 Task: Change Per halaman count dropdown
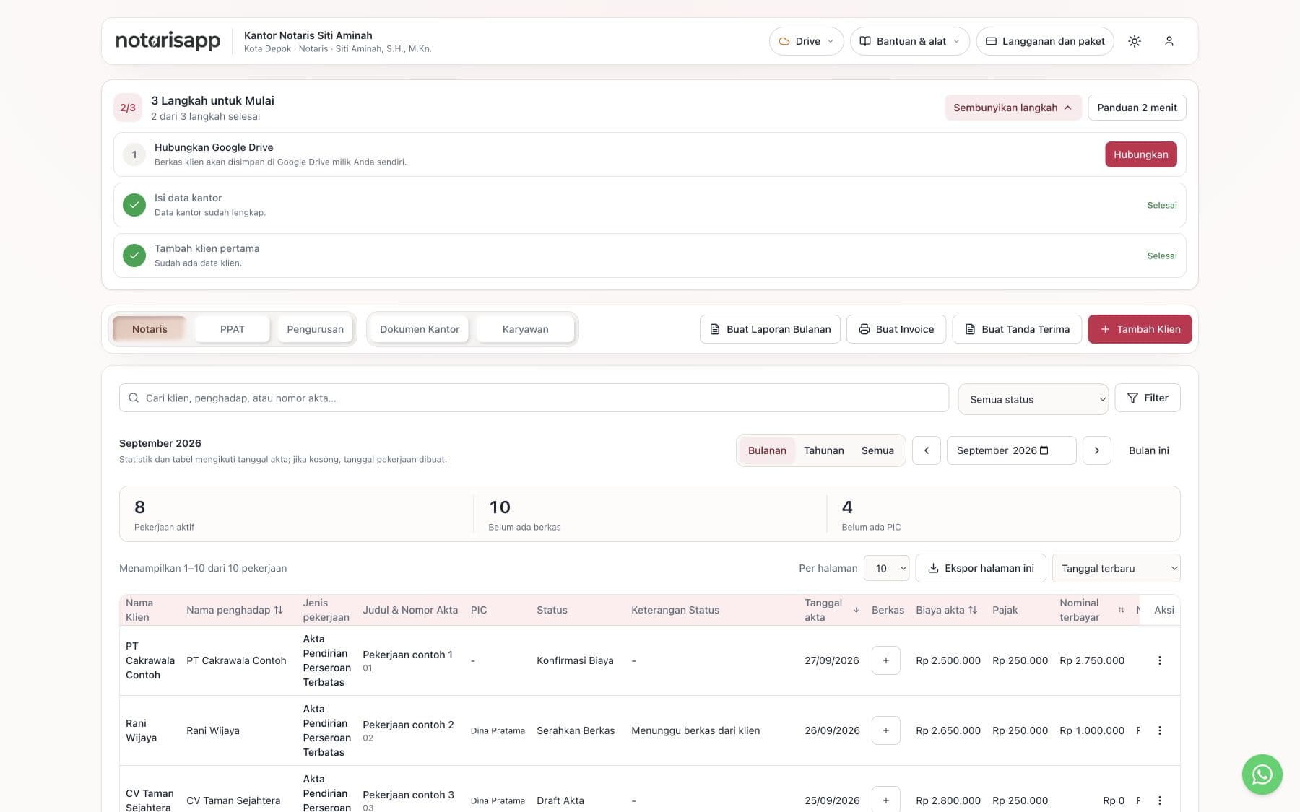(887, 568)
